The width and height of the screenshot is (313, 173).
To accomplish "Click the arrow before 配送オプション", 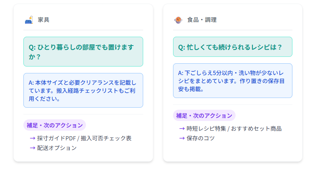I will (x=33, y=148).
